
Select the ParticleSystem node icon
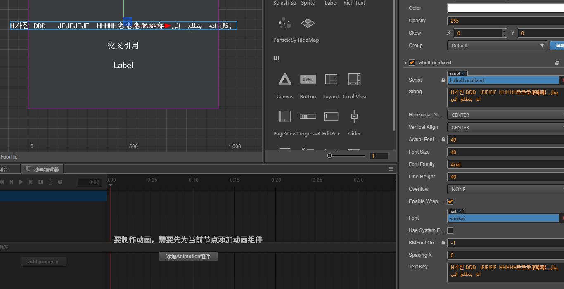tap(284, 23)
